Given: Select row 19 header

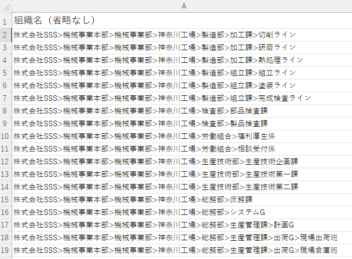Looking at the screenshot, I should 6,250.
